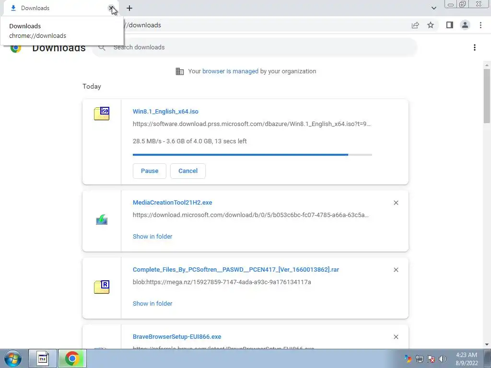Open the clock showing 4:23 AM
This screenshot has height=368, width=491.
(x=467, y=359)
